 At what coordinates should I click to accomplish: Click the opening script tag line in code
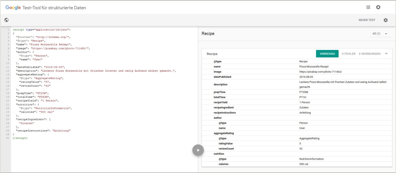coord(42,29)
